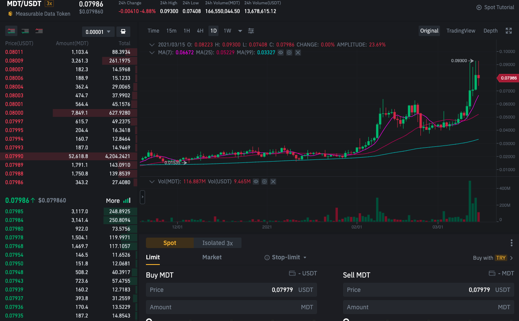Open the additional time intervals dropdown
Image resolution: width=519 pixels, height=321 pixels.
click(x=240, y=31)
